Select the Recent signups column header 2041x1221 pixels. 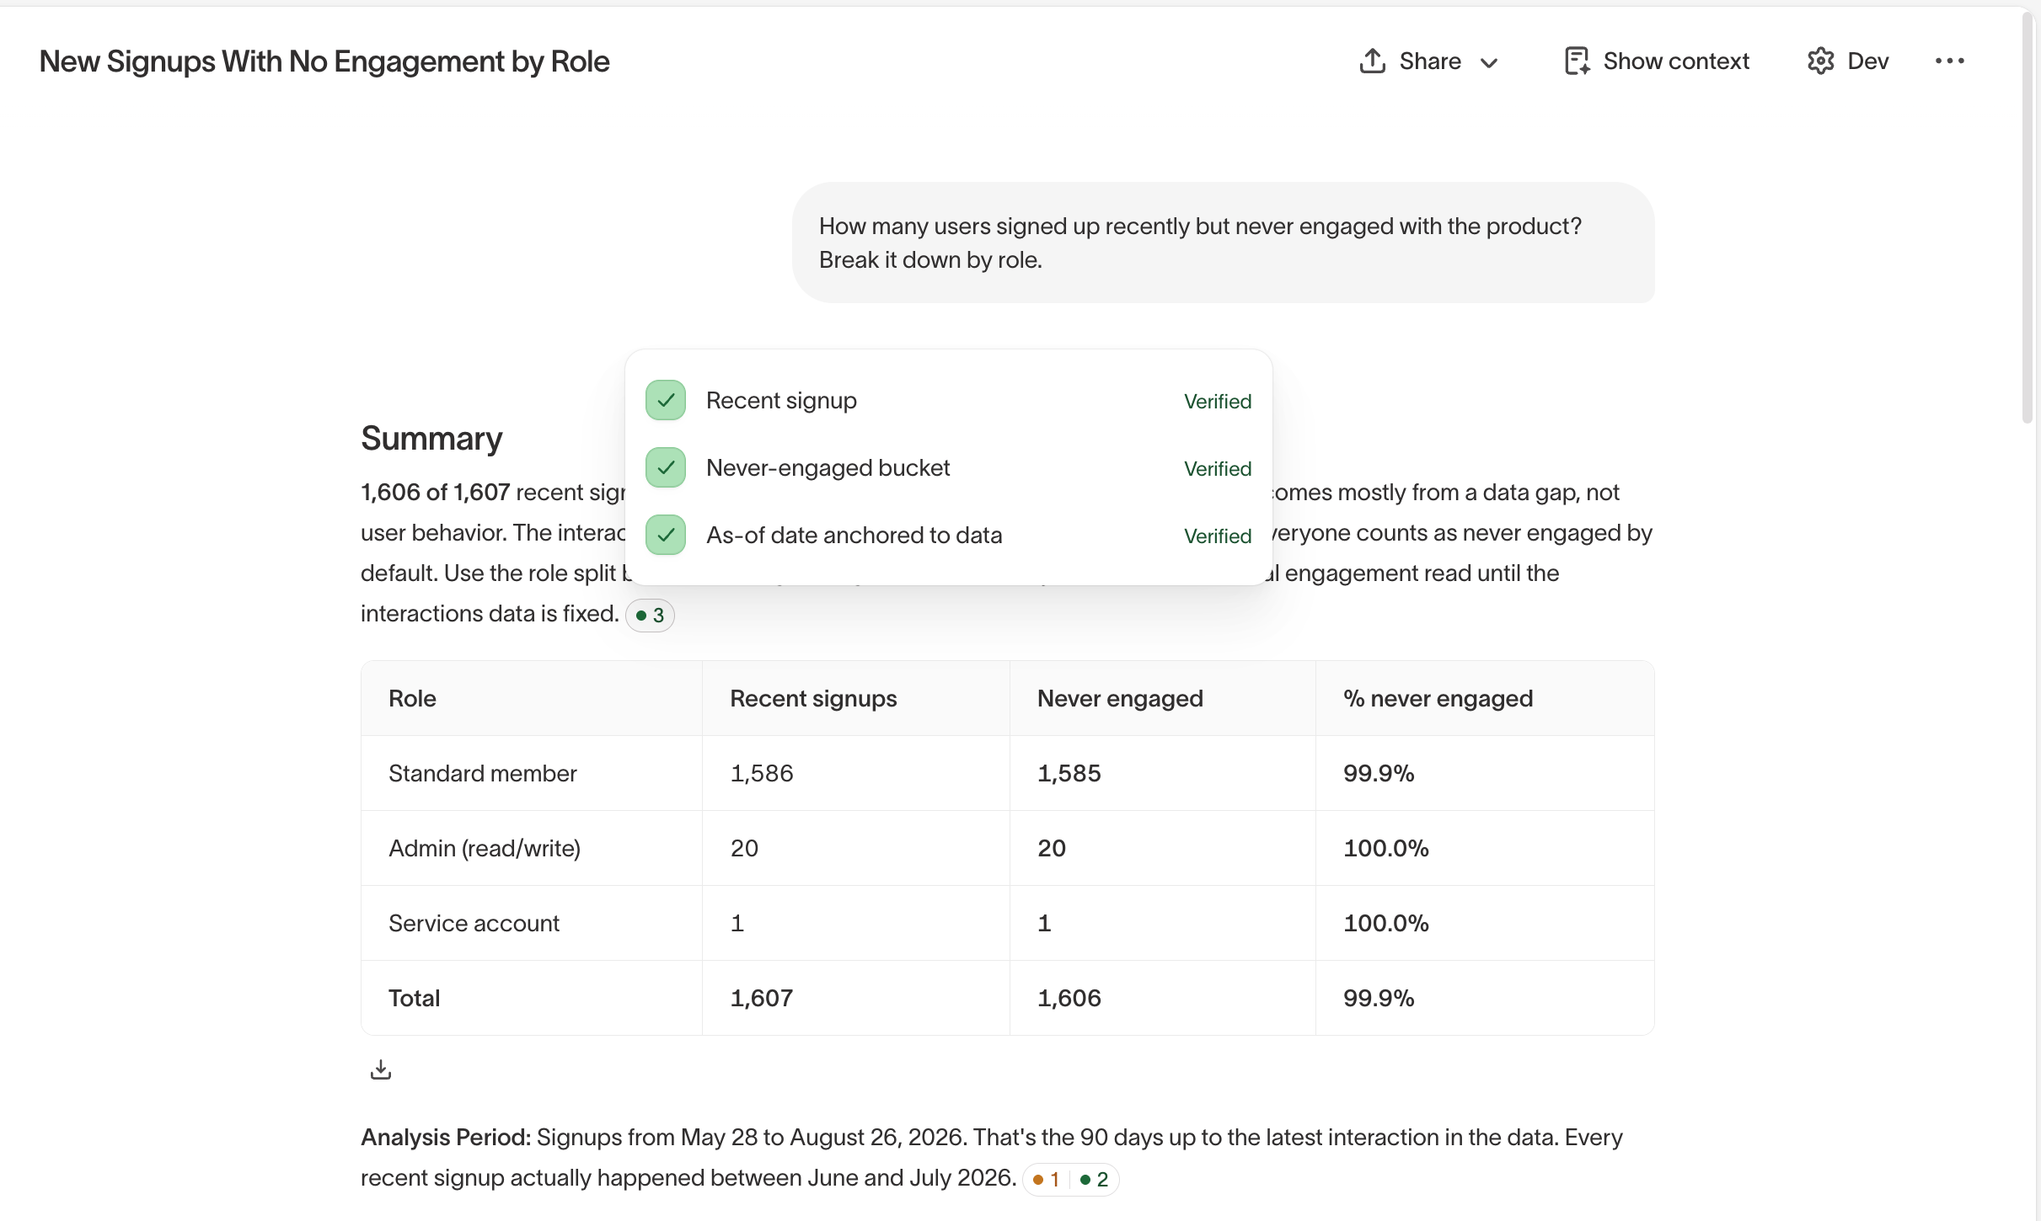813,699
